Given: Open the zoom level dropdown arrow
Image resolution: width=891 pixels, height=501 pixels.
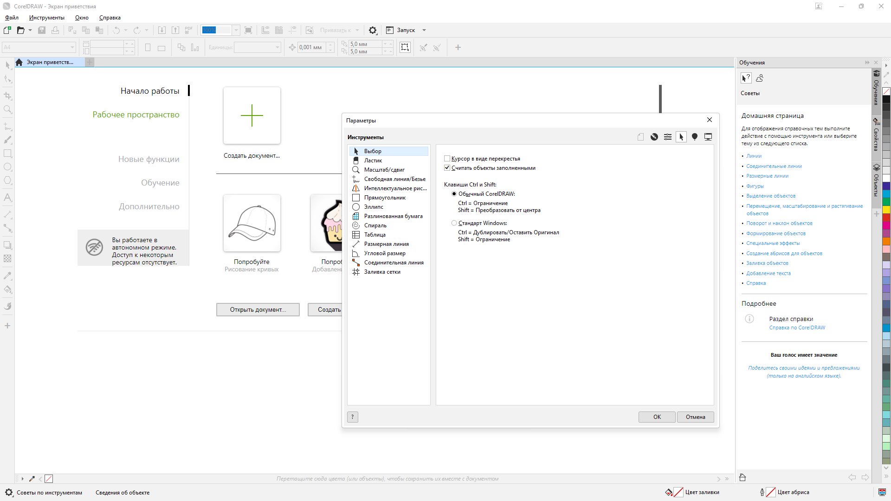Looking at the screenshot, I should point(236,30).
